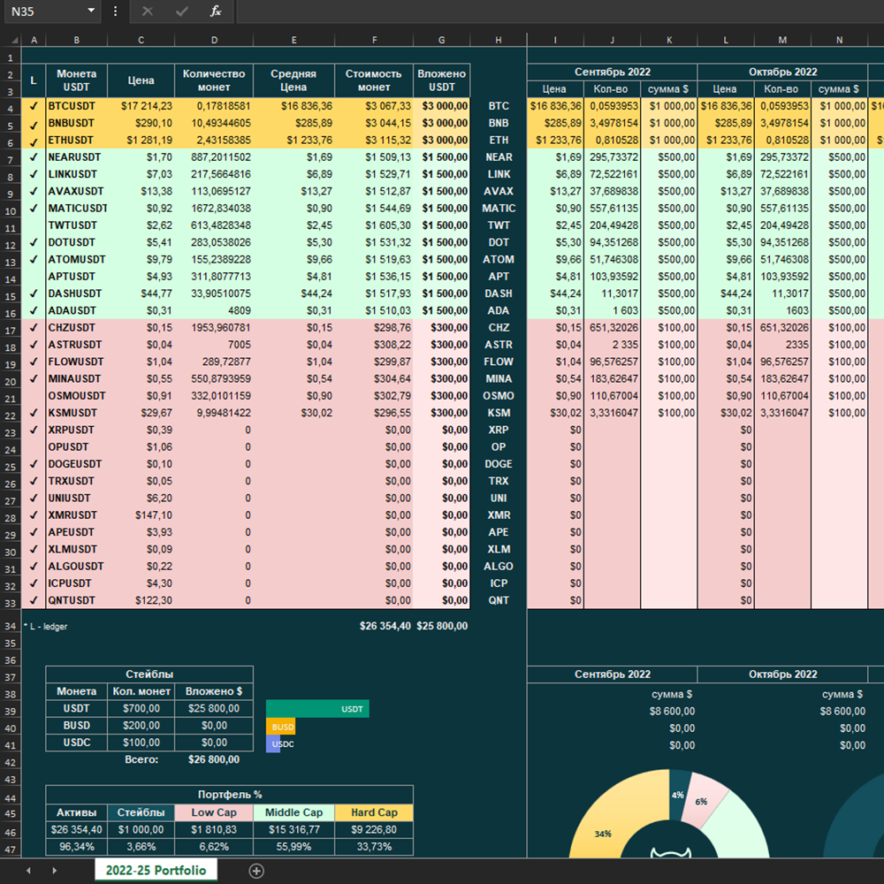Screen dimensions: 884x884
Task: Click the 6% pink donut chart segment
Action: [701, 801]
